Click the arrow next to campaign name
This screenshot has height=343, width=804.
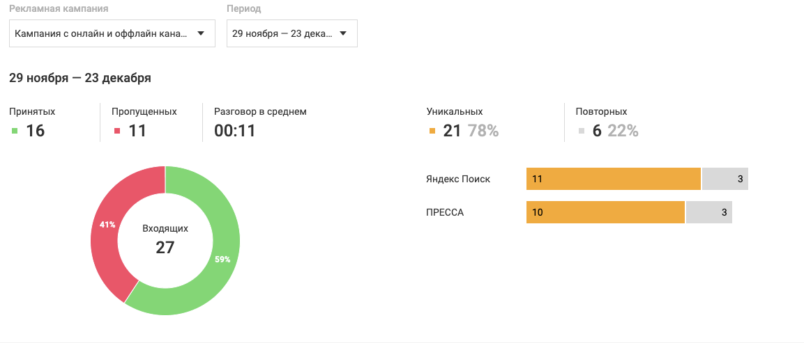tap(201, 34)
